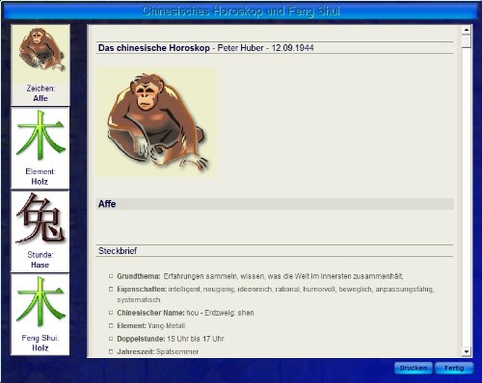Select the Affe zodiac sign tile
Viewport: 482px width, 383px height.
[40, 64]
